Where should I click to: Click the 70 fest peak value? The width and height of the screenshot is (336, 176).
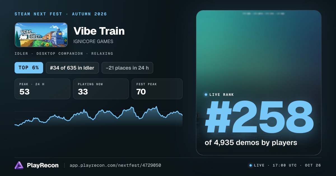pos(141,92)
